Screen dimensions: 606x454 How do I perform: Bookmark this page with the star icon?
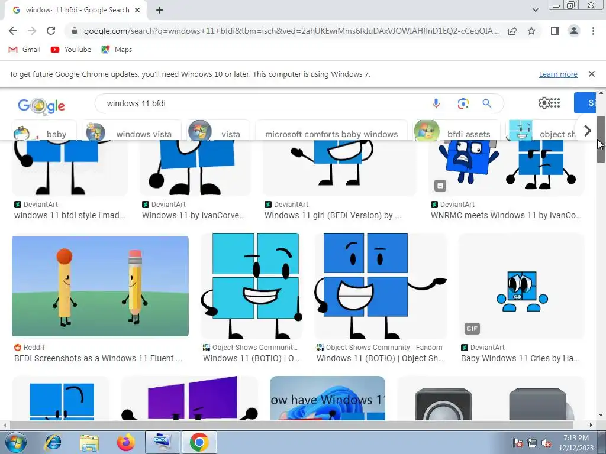531,31
